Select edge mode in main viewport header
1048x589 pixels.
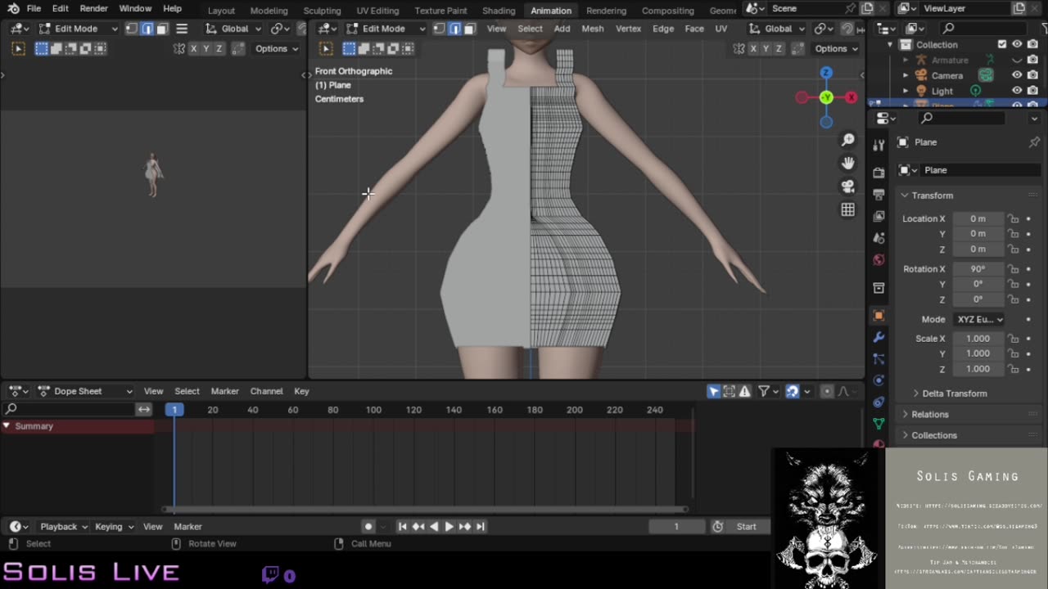454,29
